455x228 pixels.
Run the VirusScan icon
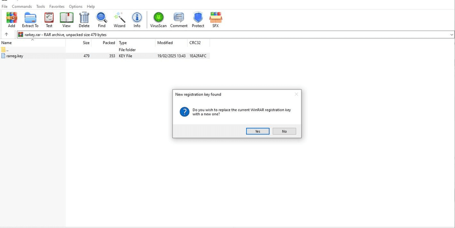159,19
